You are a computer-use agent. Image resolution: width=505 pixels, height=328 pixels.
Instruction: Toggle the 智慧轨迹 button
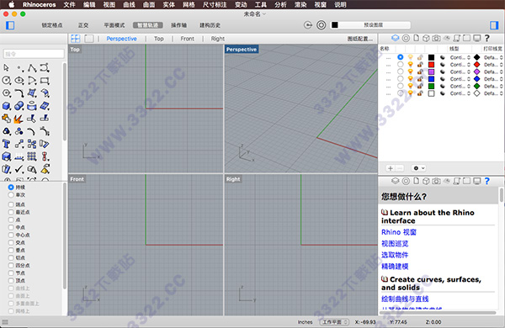click(148, 25)
